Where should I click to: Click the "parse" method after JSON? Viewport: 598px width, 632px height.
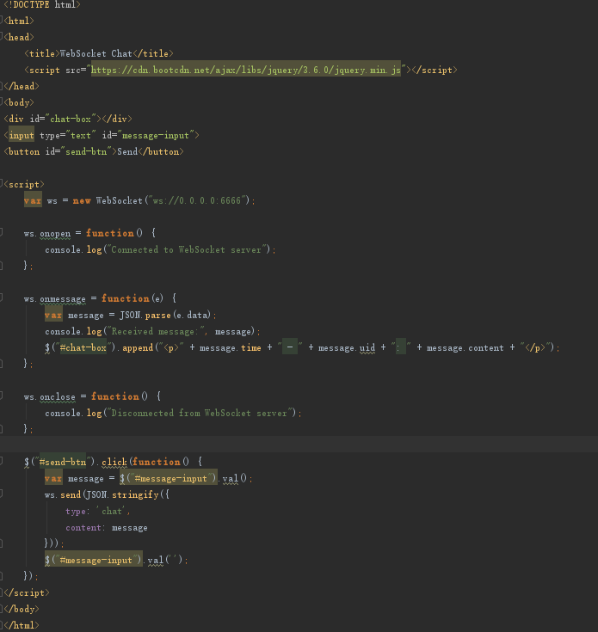pos(158,316)
